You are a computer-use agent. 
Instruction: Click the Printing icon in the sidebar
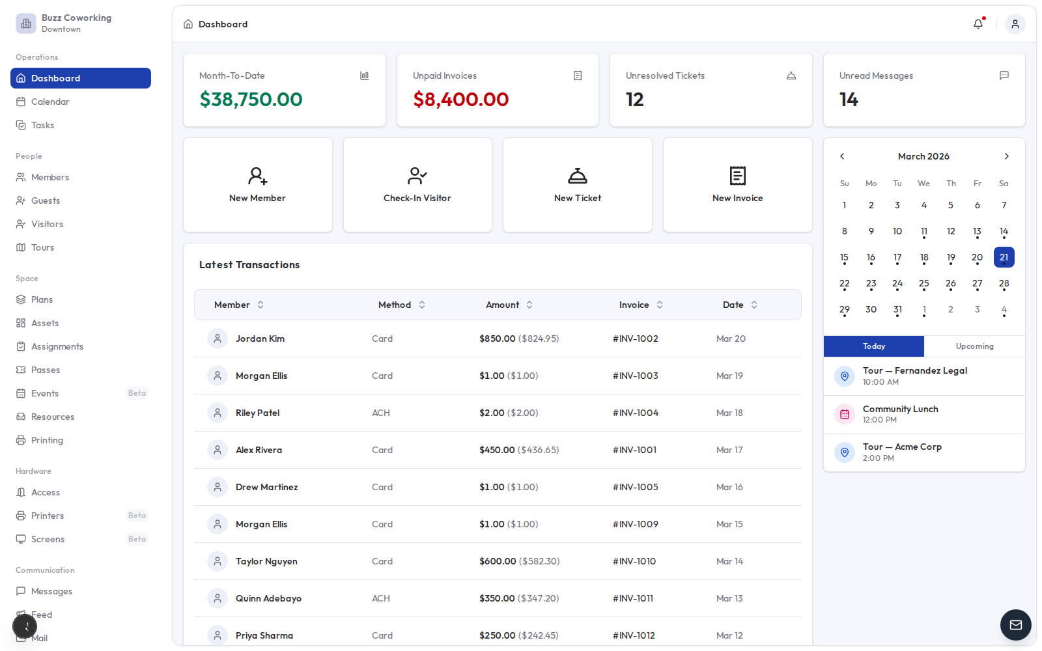21,440
